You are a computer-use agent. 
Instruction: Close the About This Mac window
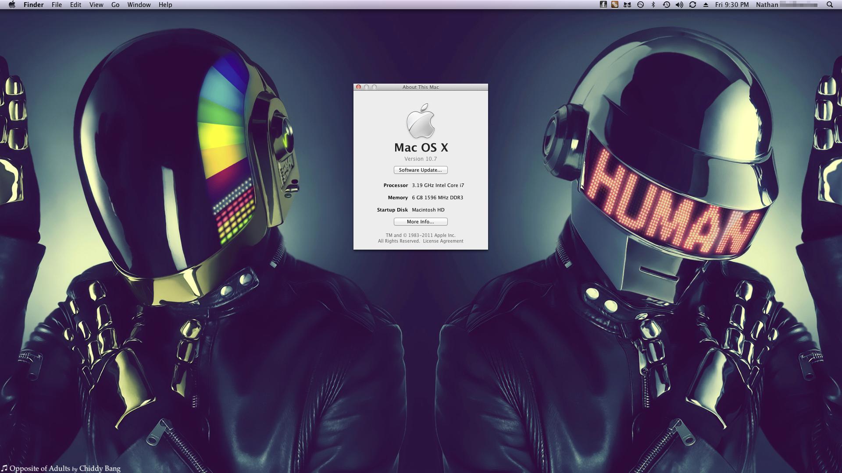point(358,87)
